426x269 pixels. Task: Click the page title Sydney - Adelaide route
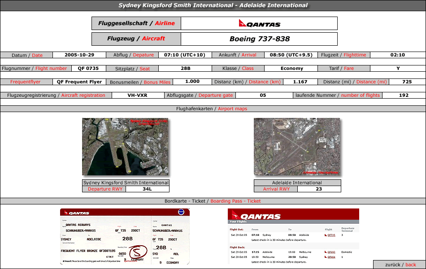(213, 5)
